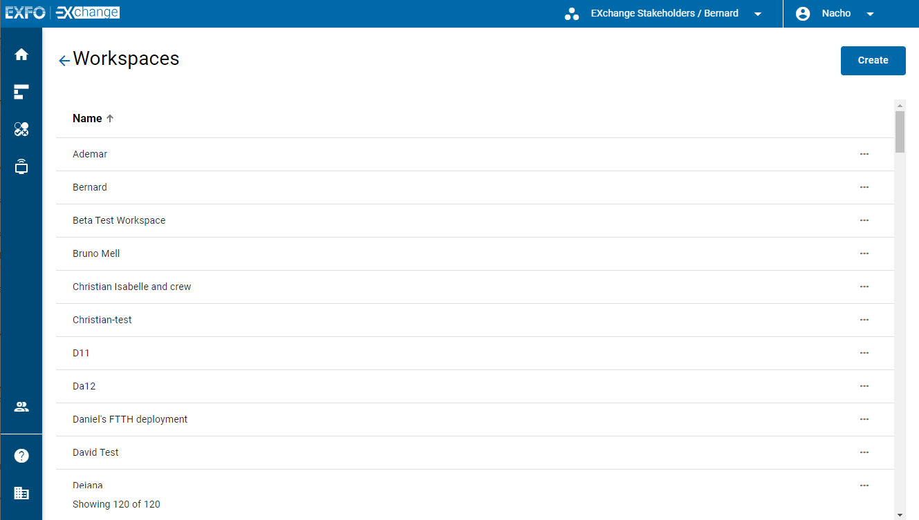Click the back arrow next to Workspaces
This screenshot has height=520, width=919.
coord(64,60)
